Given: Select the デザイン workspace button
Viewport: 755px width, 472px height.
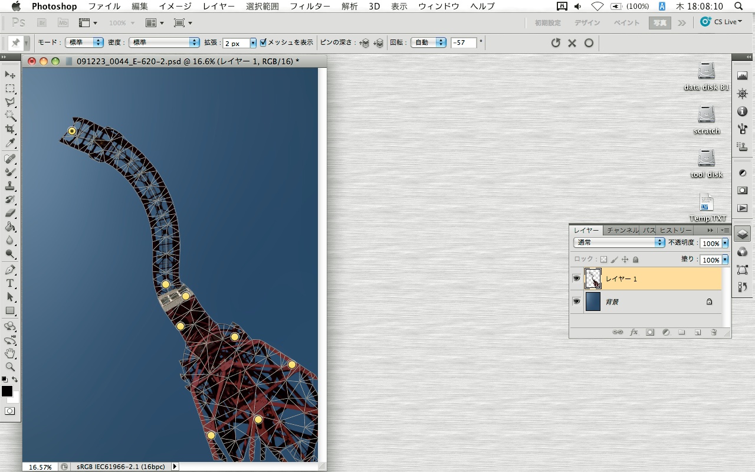Looking at the screenshot, I should [587, 23].
